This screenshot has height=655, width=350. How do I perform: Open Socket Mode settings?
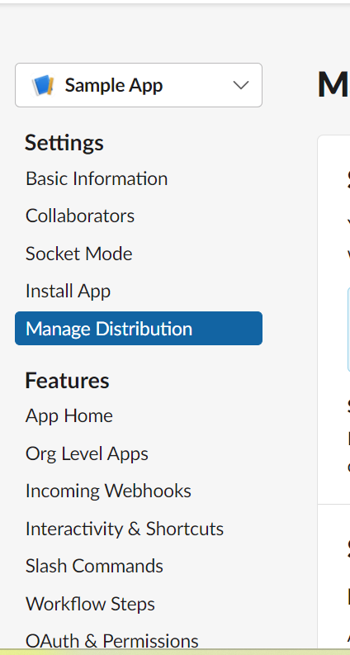(x=79, y=254)
